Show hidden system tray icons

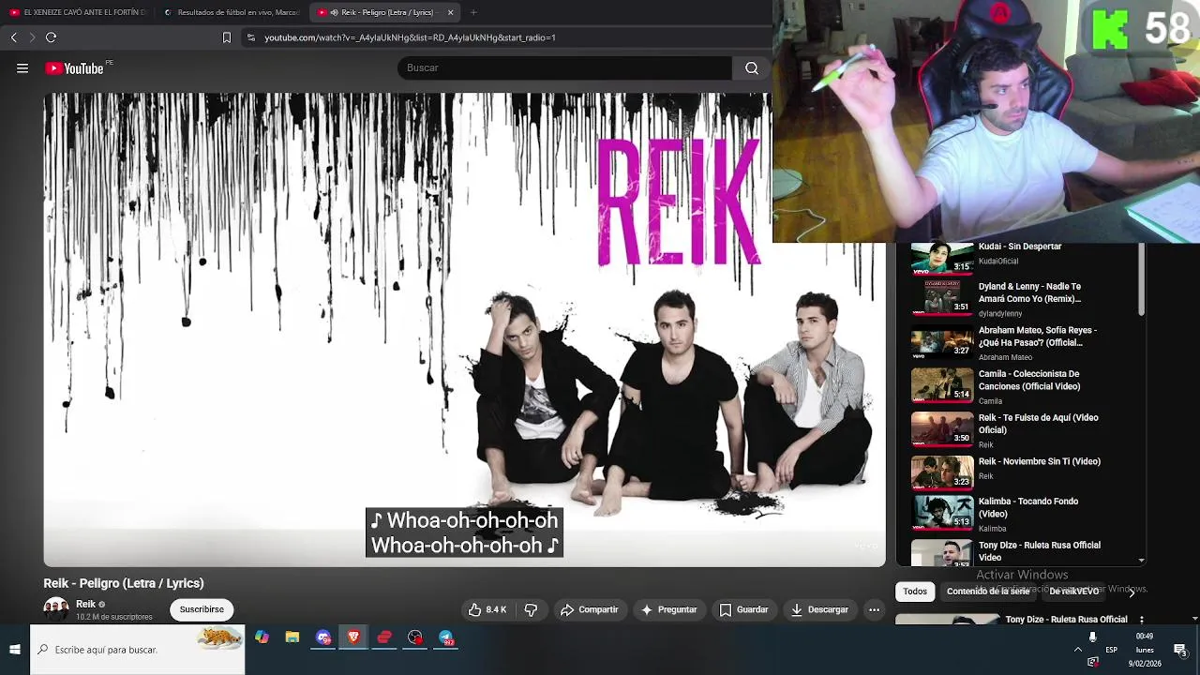pyautogui.click(x=1078, y=650)
